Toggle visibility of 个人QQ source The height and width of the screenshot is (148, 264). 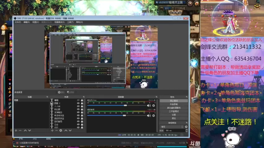click(78, 106)
